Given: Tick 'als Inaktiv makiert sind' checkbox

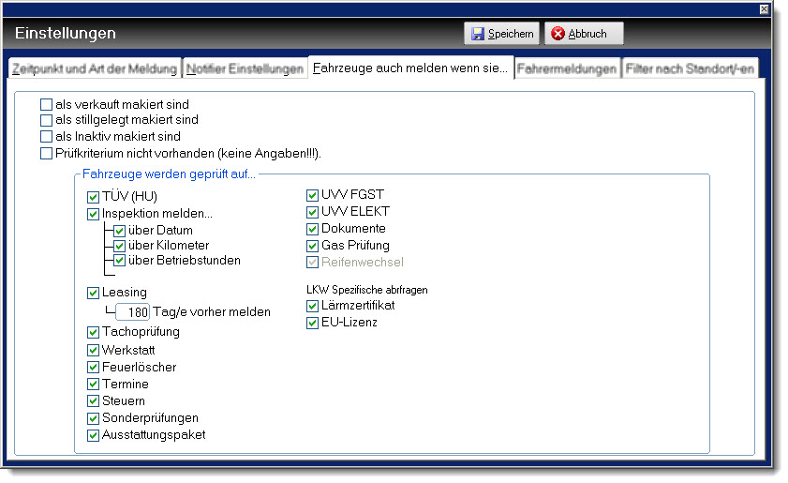Looking at the screenshot, I should pyautogui.click(x=46, y=137).
